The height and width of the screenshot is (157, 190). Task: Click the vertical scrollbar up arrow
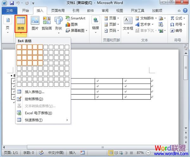[186, 53]
